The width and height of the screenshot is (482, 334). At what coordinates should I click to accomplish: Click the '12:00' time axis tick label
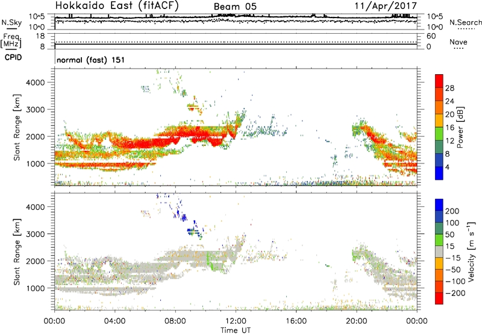coord(236,321)
